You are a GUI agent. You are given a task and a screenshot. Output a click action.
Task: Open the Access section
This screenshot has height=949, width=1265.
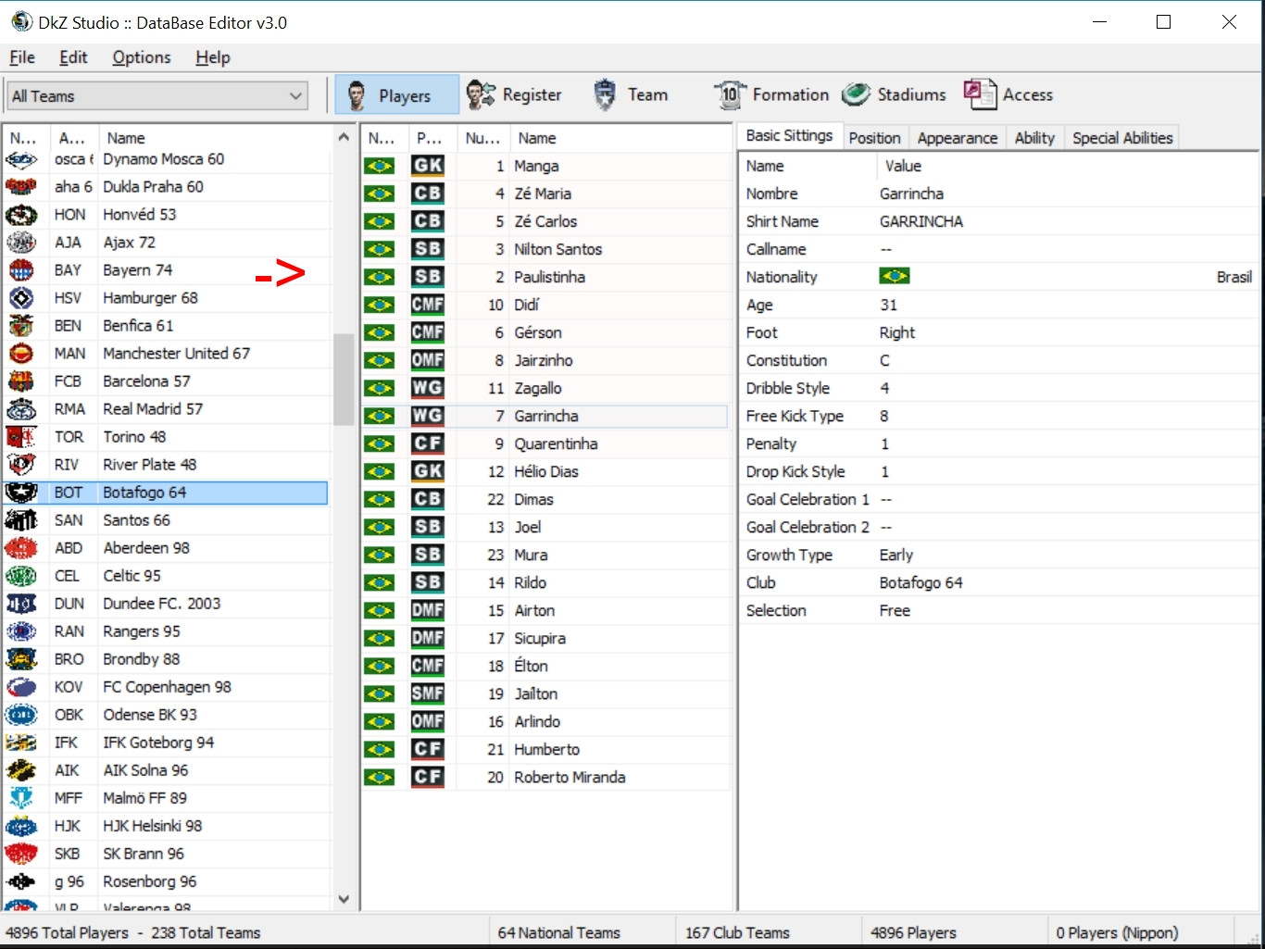click(1008, 94)
